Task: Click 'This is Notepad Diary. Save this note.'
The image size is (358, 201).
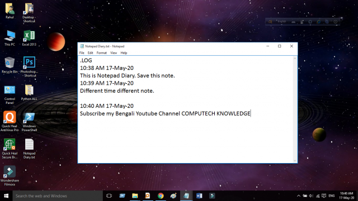Action: 128,76
